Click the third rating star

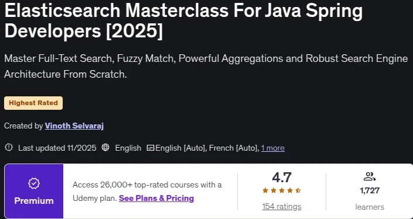point(282,190)
